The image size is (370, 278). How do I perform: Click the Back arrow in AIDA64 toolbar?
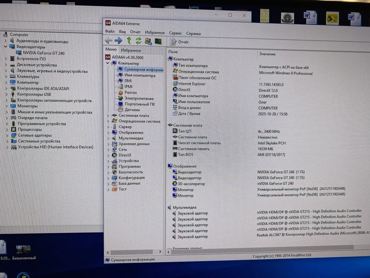(109, 41)
